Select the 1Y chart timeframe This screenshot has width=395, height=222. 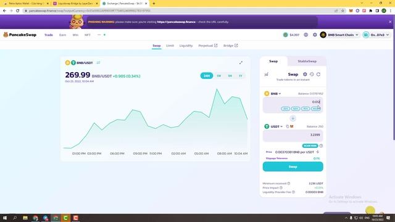pyautogui.click(x=240, y=76)
